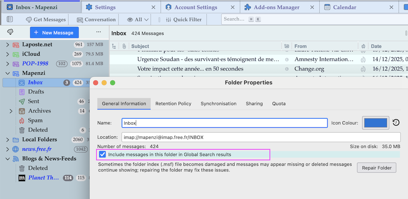Reset icon colour to default
The image size is (408, 199).
coord(396,123)
